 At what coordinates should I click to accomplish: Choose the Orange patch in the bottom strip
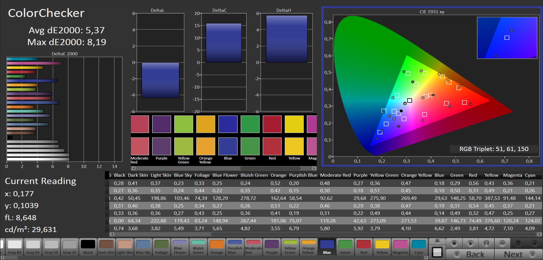(x=217, y=247)
